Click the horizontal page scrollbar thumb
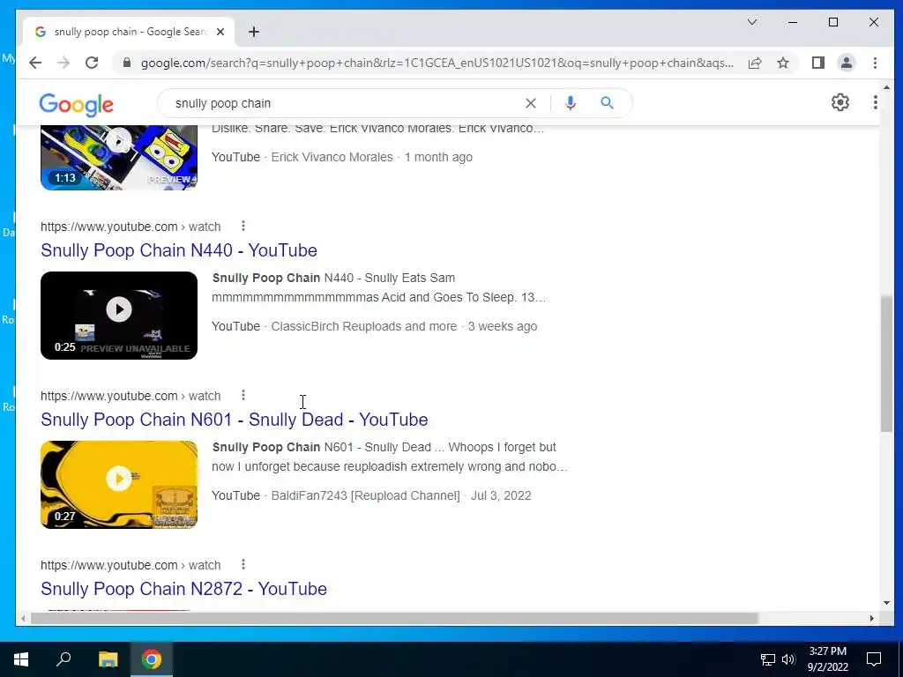This screenshot has width=903, height=677. [x=394, y=618]
